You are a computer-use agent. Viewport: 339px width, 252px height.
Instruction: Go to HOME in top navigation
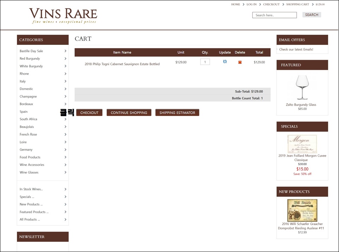pos(236,4)
